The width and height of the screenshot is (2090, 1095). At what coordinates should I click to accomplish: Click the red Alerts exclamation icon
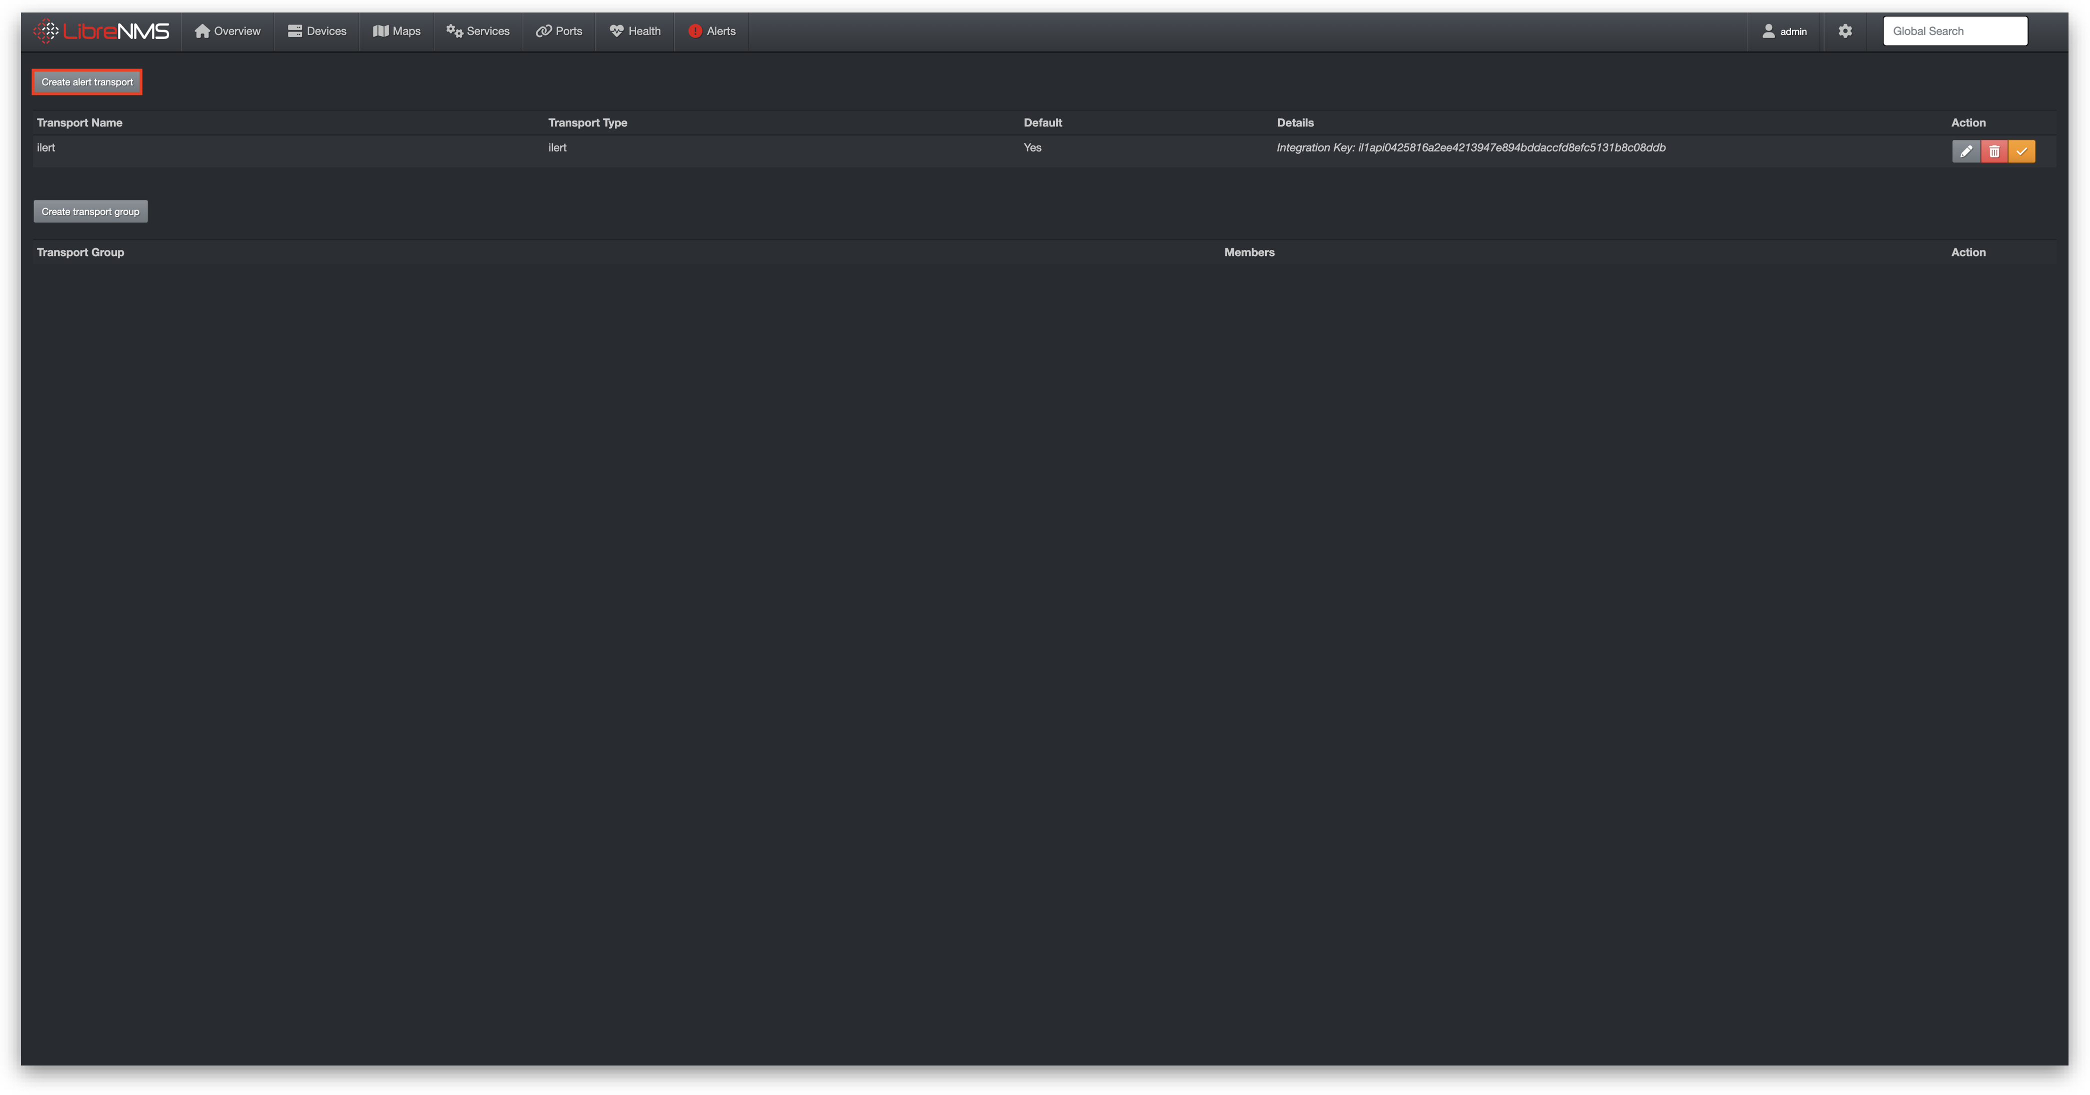click(694, 31)
